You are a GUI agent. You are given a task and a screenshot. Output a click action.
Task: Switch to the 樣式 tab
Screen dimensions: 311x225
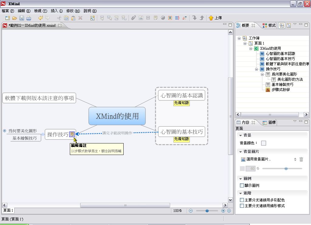pyautogui.click(x=269, y=25)
